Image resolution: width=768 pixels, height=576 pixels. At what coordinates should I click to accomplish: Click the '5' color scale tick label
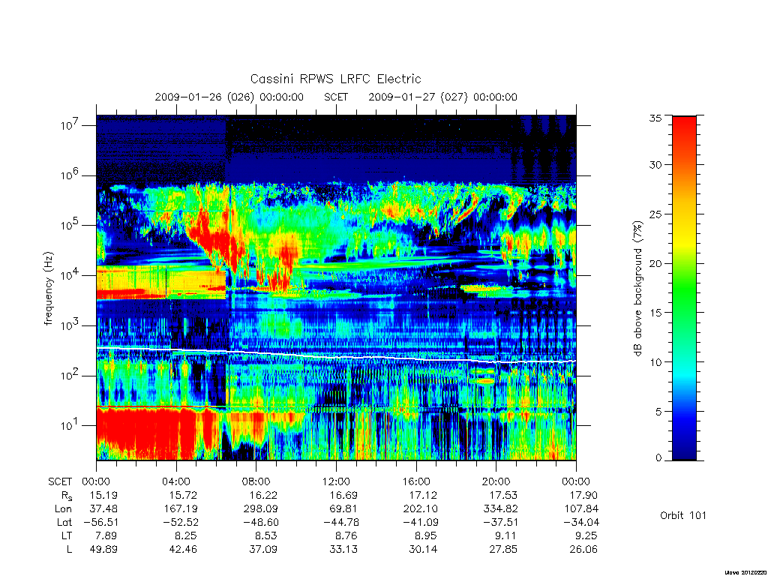(658, 412)
